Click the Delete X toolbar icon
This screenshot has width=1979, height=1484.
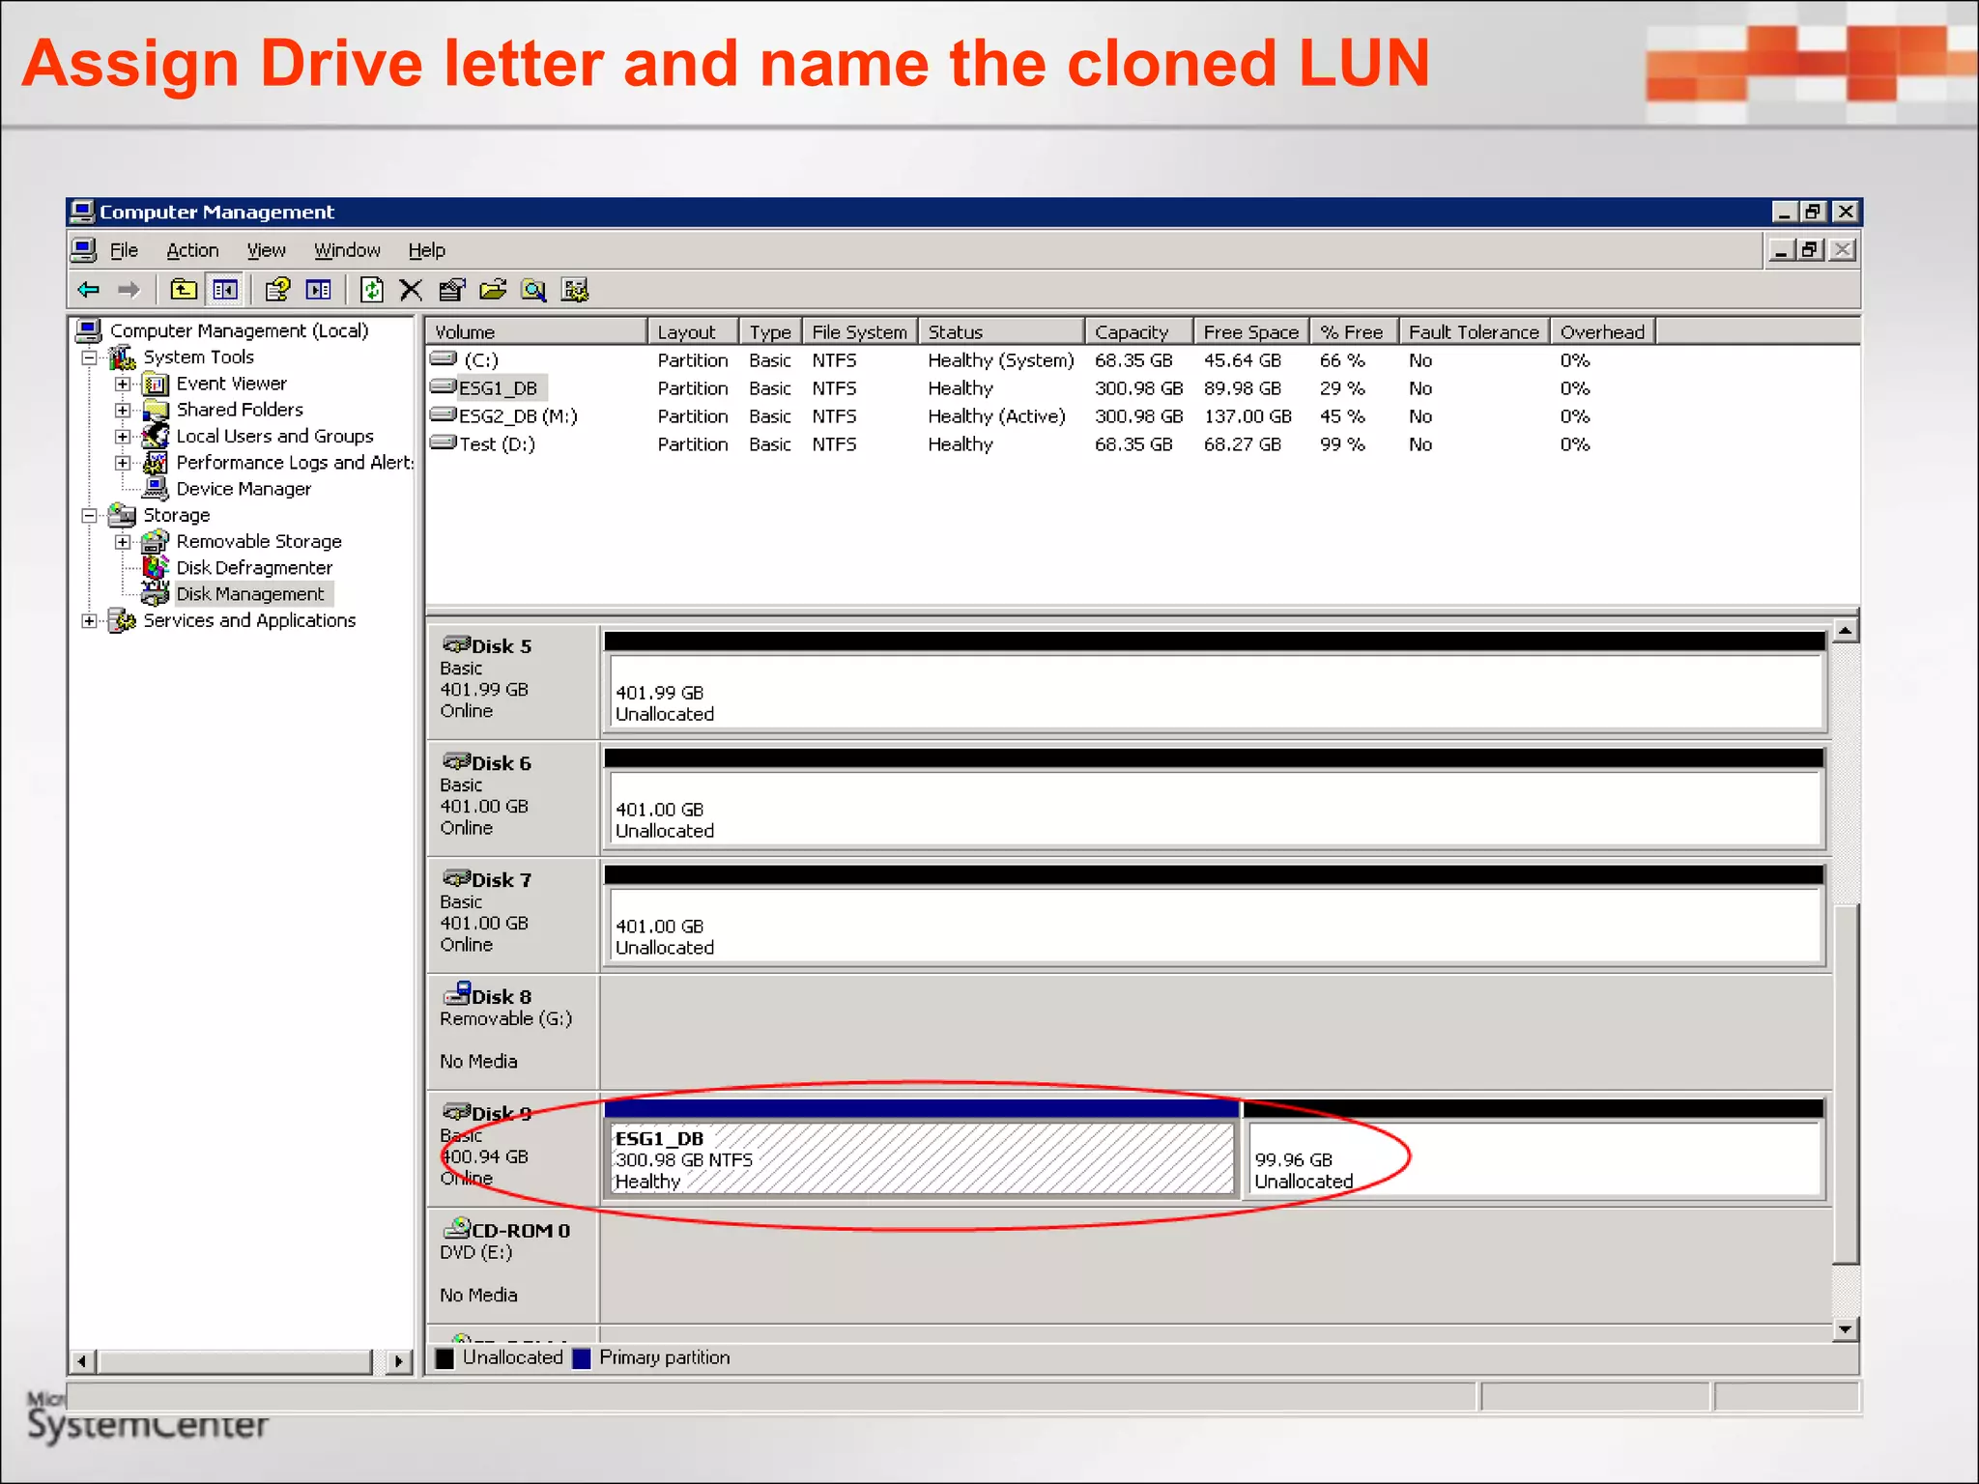click(411, 290)
